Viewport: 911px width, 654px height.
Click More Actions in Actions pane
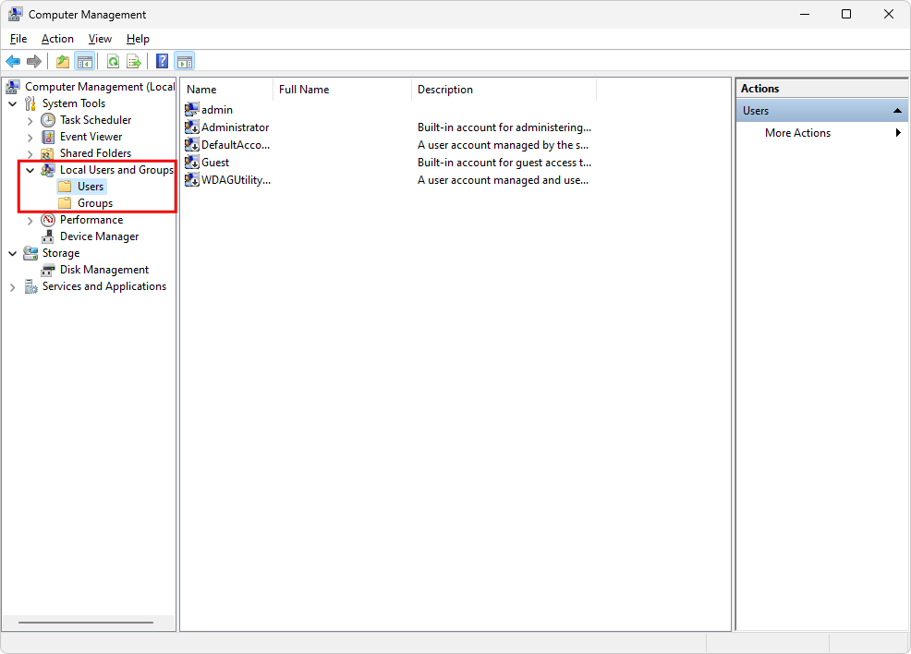coord(797,133)
